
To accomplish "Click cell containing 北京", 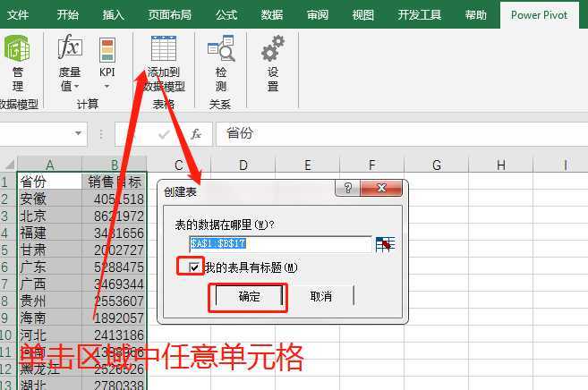I will [x=49, y=216].
